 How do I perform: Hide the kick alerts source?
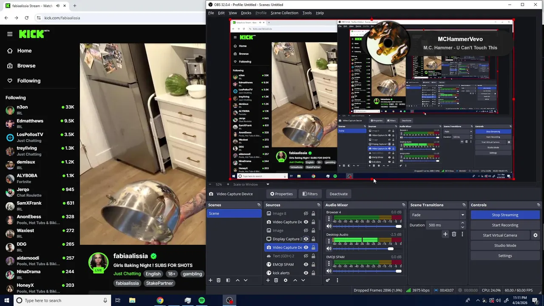[x=306, y=273]
